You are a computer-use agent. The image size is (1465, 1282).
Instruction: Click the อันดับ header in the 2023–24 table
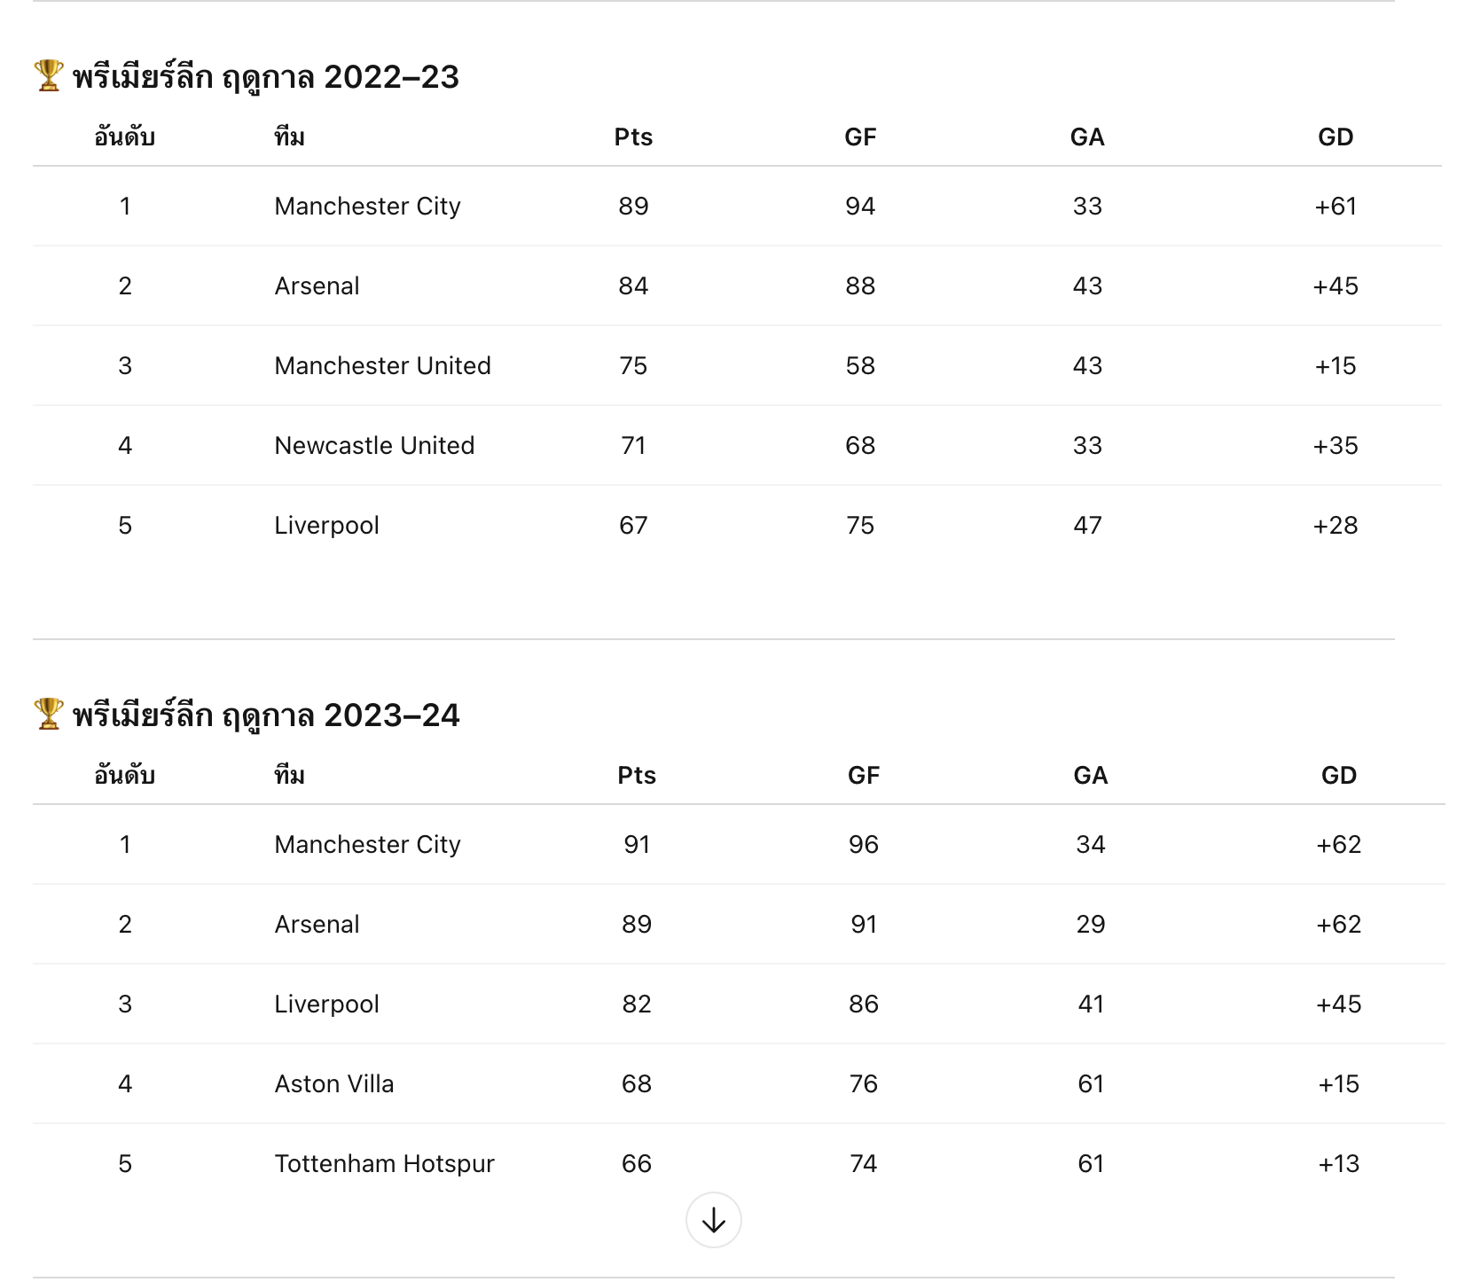125,776
